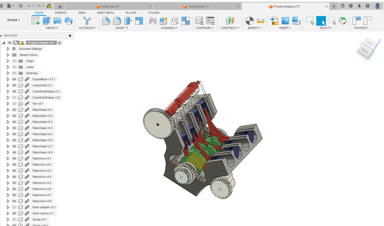Click the Insert Canvas image icon
384x226 pixels.
point(285,21)
